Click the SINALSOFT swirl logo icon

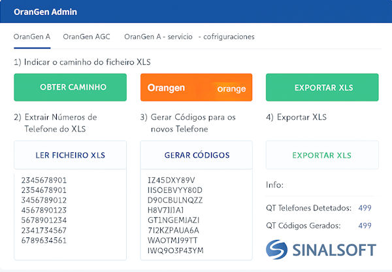pos(276,250)
